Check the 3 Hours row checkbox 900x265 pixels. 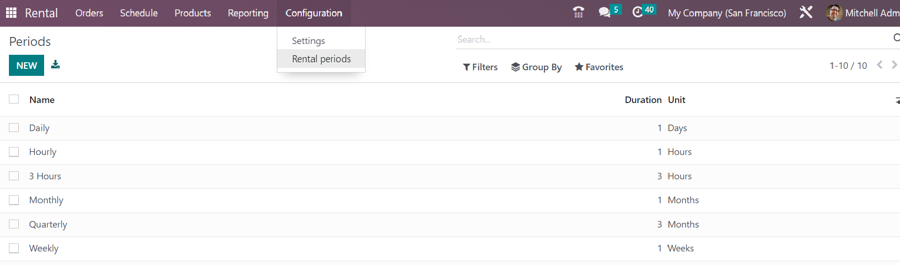[14, 176]
